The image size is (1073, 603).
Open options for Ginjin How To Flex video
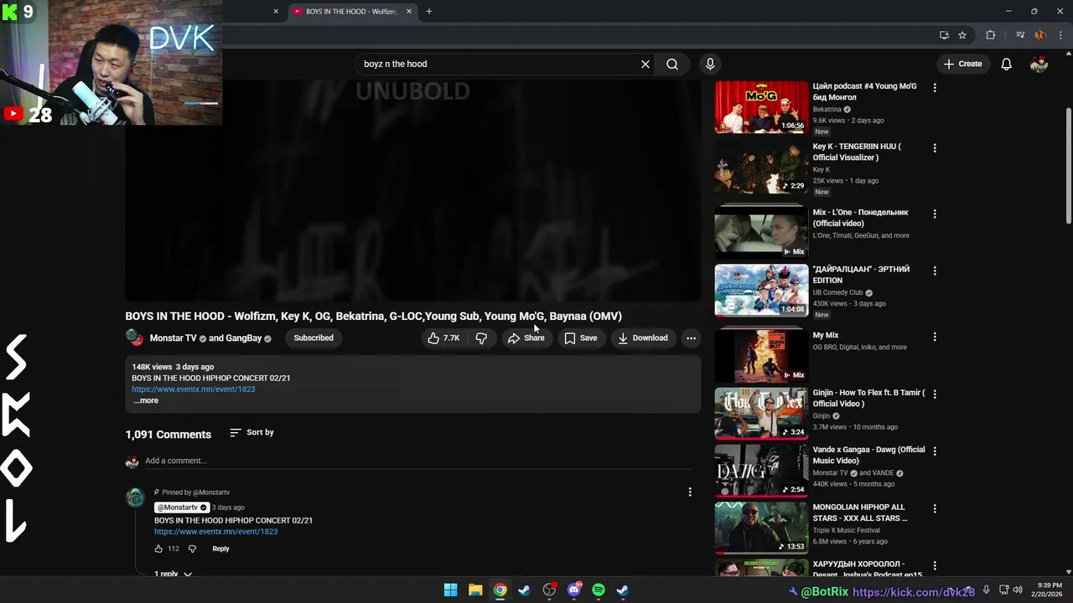935,394
